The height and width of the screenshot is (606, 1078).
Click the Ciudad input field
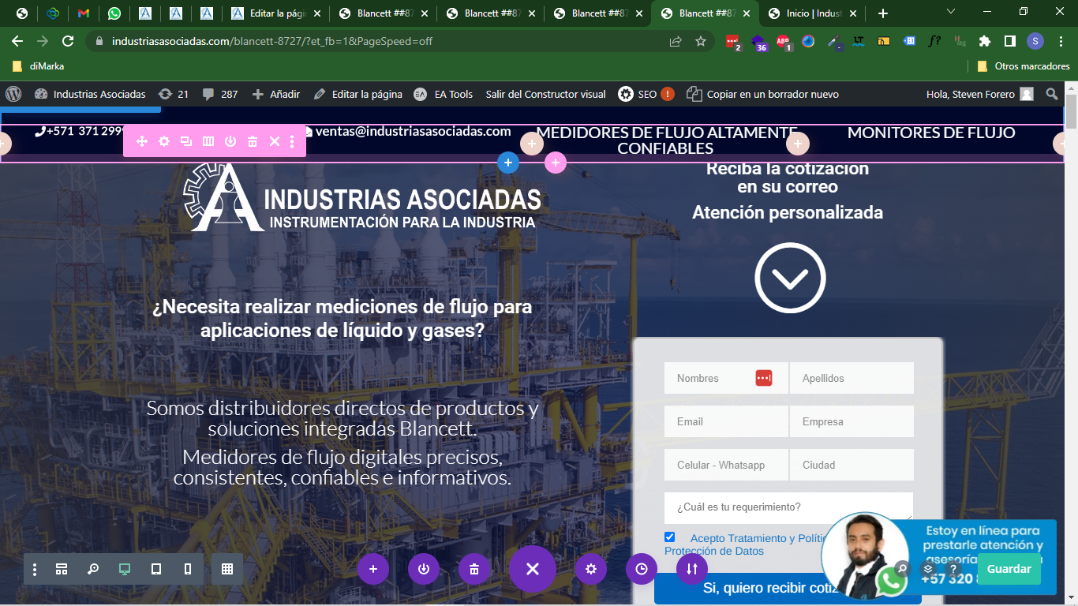click(x=852, y=465)
